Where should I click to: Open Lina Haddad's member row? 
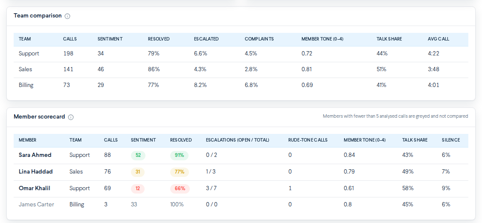[241, 172]
